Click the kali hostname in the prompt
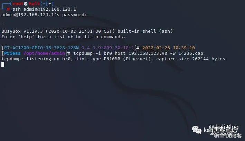Viewport: 245px width, 141px height. (x=34, y=3)
